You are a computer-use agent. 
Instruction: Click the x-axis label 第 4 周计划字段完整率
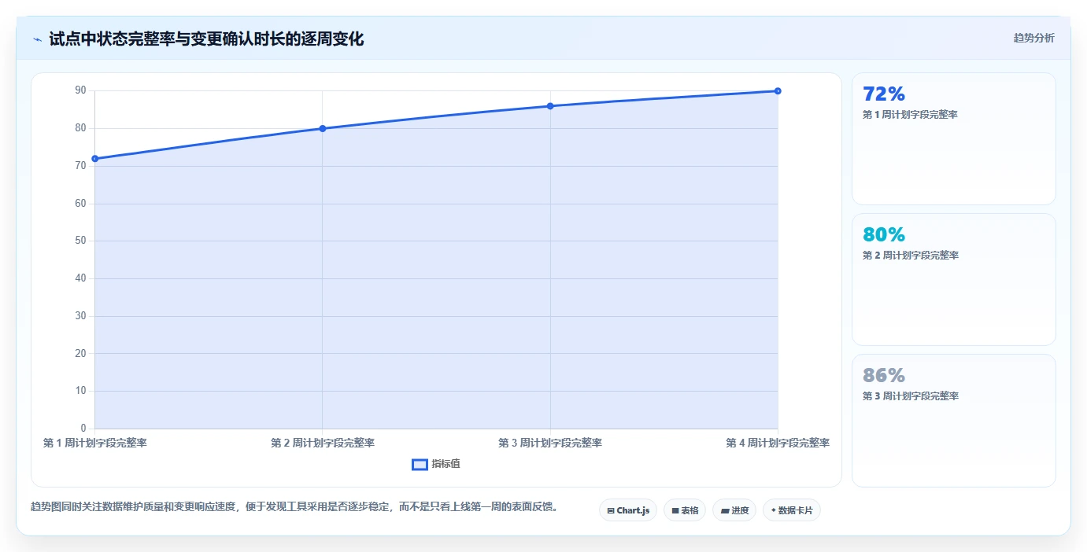point(778,443)
